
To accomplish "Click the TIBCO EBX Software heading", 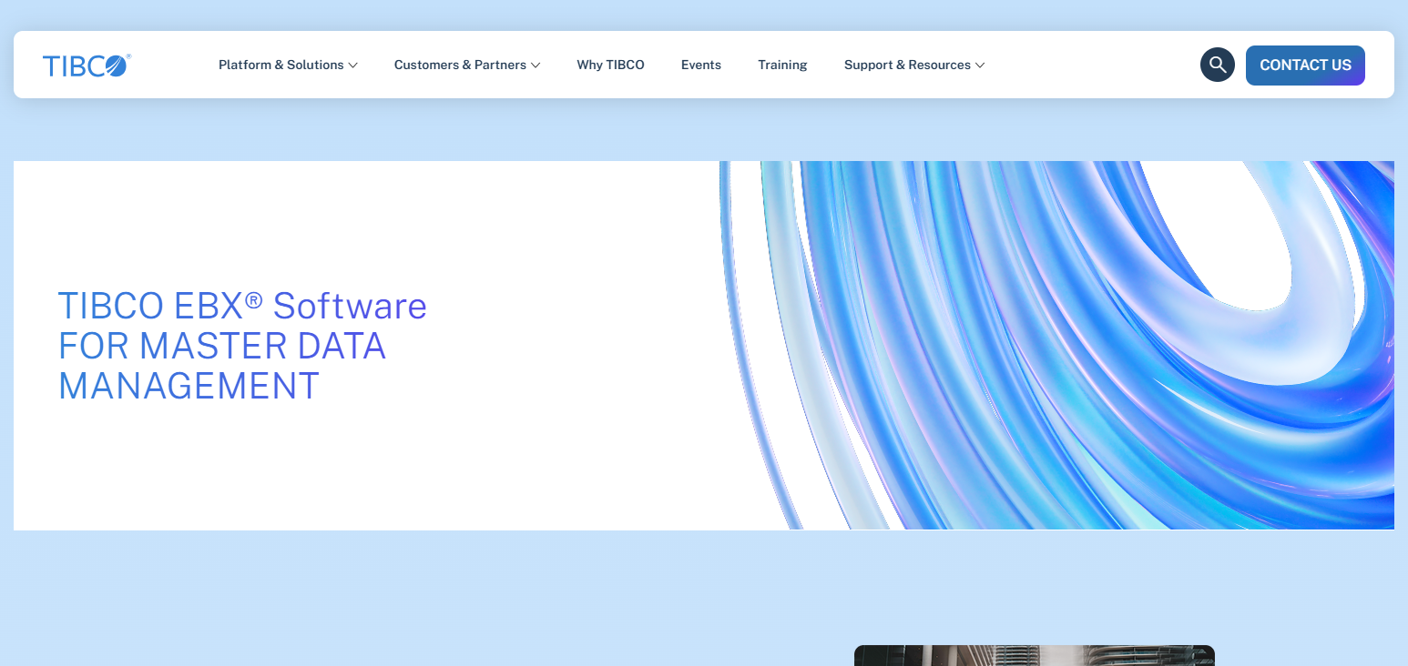I will coord(242,346).
